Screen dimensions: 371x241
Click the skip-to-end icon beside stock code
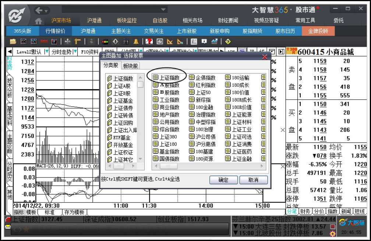281,52
